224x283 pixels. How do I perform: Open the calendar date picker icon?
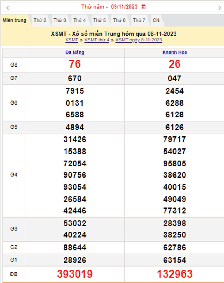144,7
